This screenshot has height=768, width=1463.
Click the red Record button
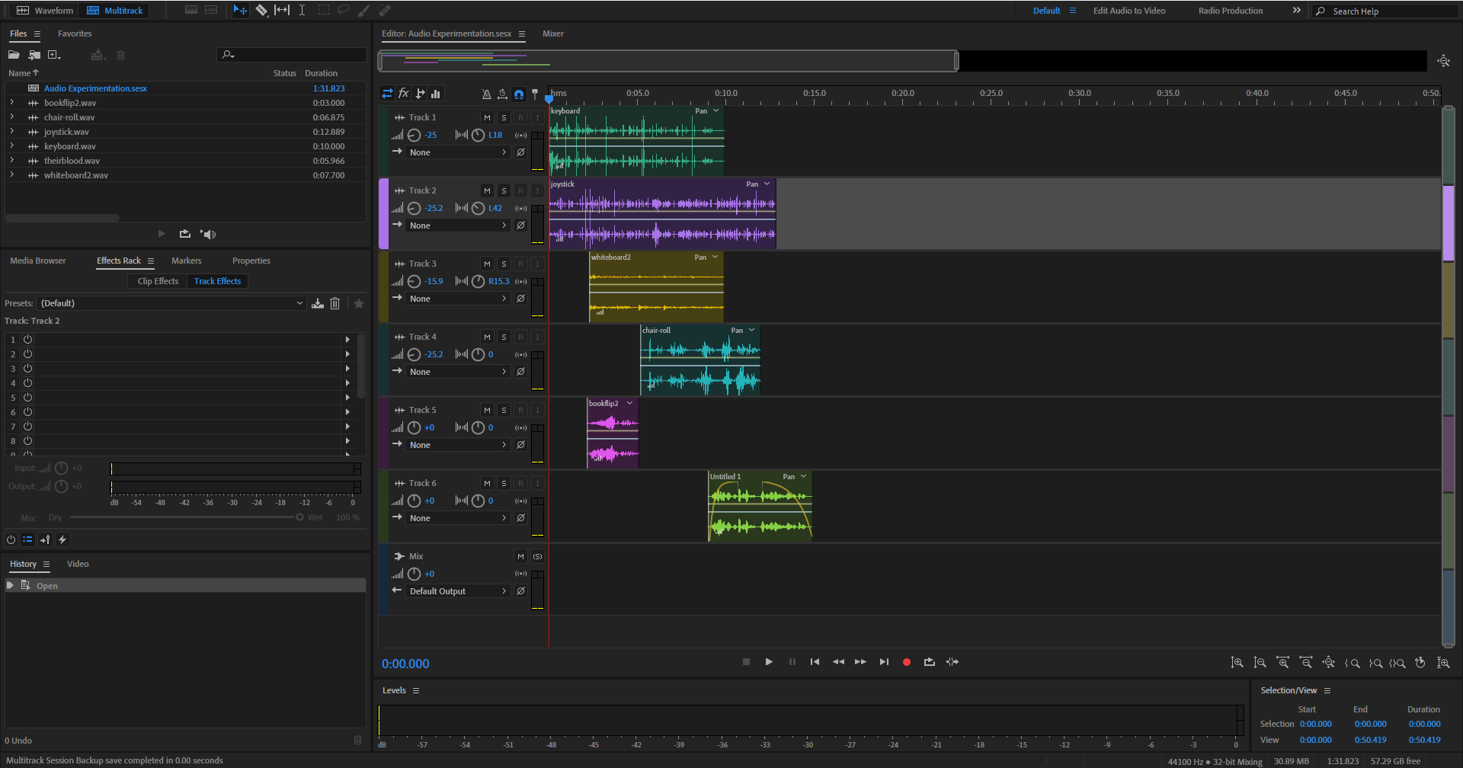pos(906,662)
